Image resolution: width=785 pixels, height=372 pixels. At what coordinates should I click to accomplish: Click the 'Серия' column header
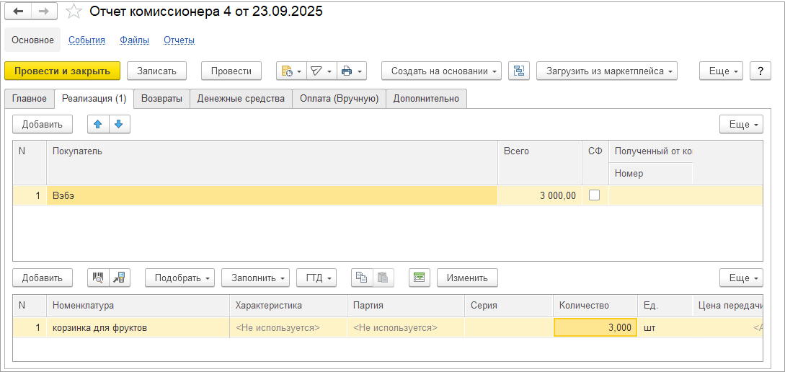(x=509, y=306)
